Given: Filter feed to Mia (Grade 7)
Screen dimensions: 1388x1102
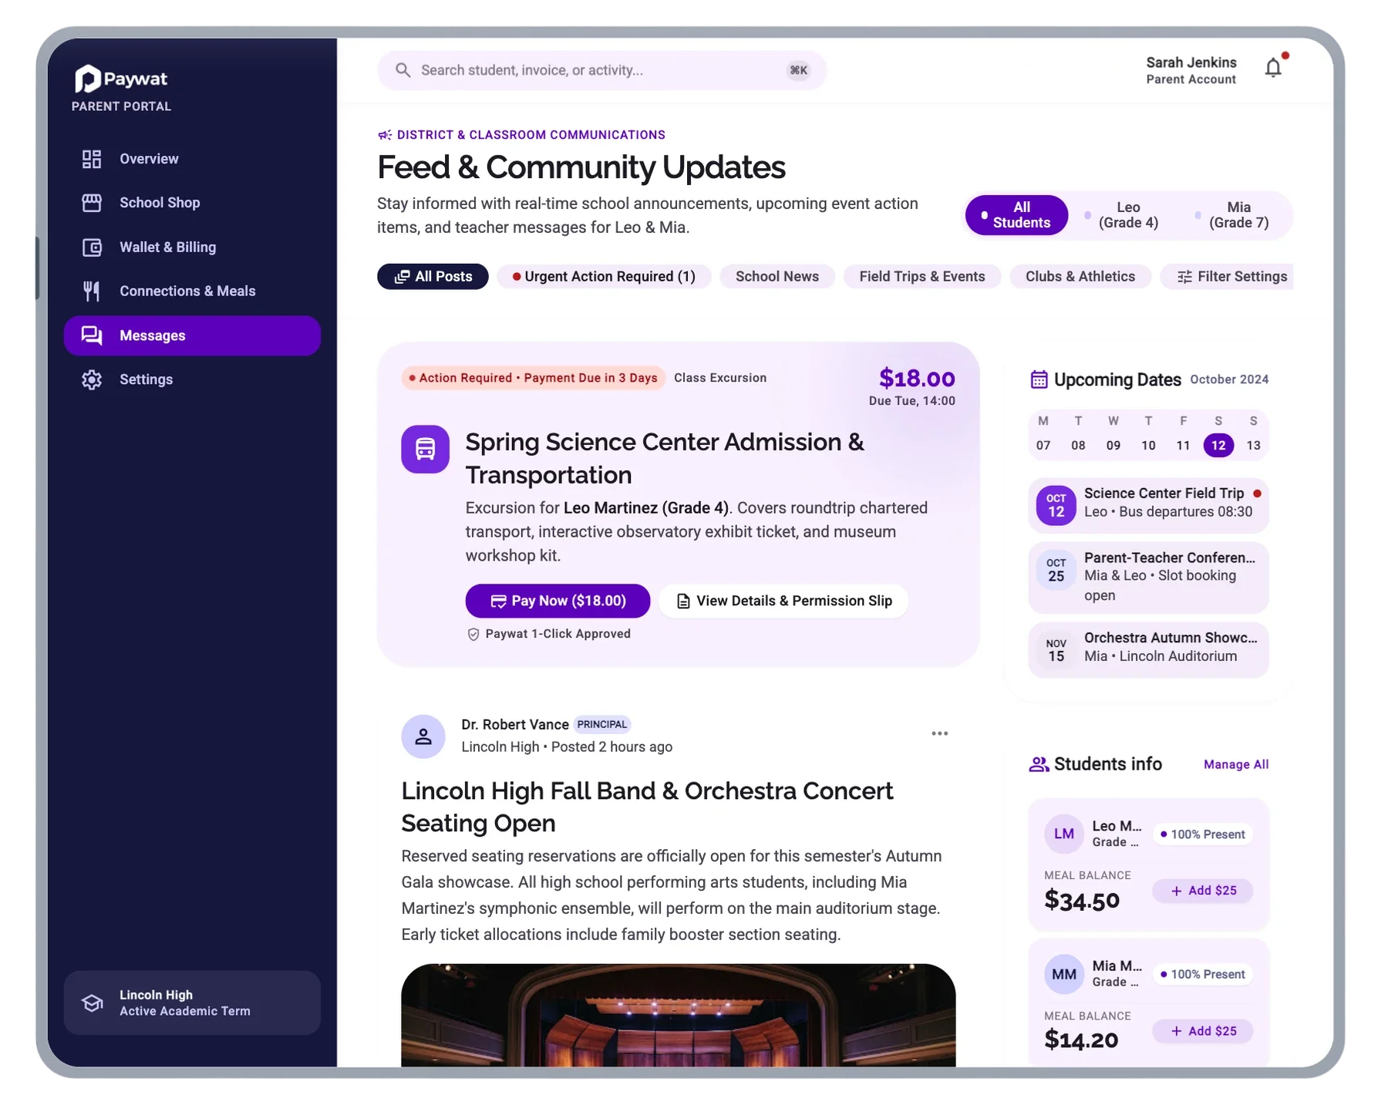Looking at the screenshot, I should click(x=1232, y=215).
